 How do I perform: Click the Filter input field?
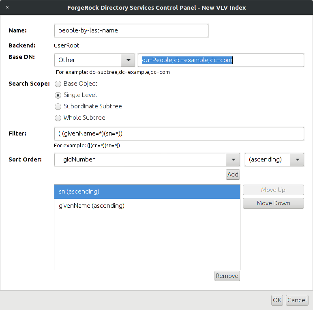[x=179, y=133]
